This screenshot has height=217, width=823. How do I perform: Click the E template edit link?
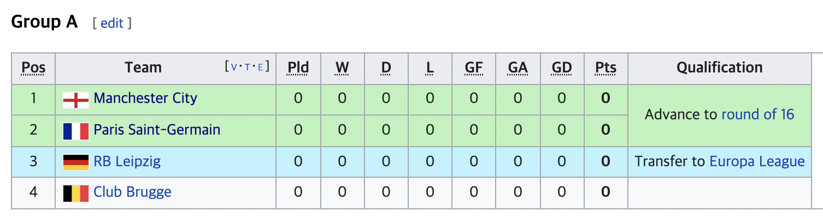coord(261,67)
